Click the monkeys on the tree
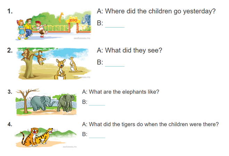The image size is (229, 156). pos(32,57)
